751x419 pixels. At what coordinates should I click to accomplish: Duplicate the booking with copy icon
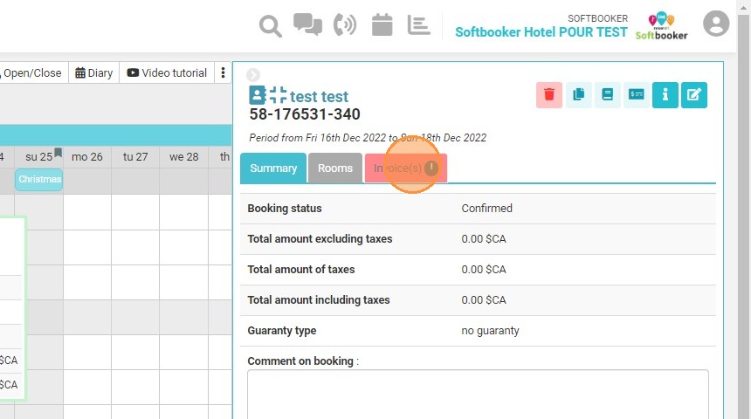pos(579,95)
